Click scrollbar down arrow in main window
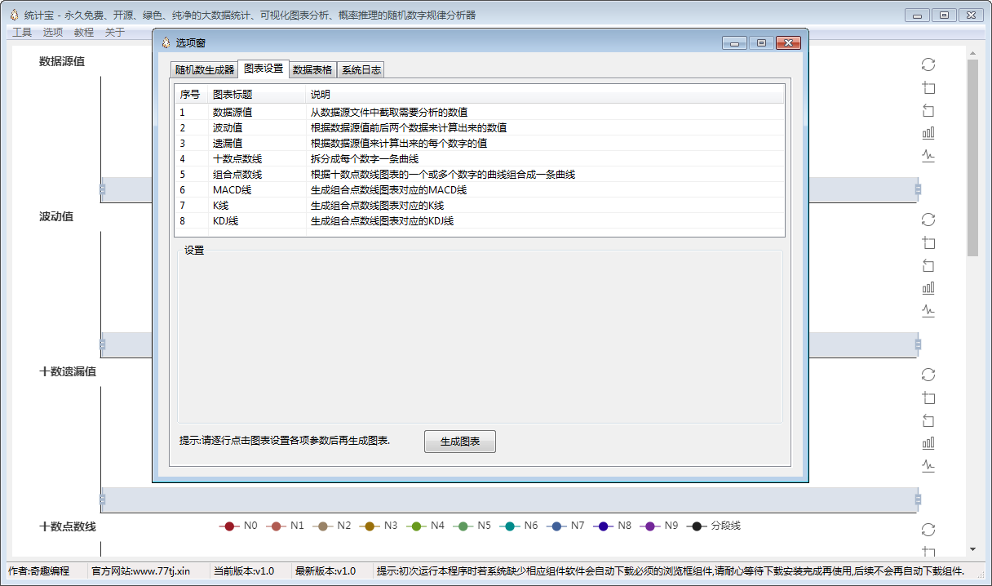Screen dimensions: 992x586 [972, 549]
